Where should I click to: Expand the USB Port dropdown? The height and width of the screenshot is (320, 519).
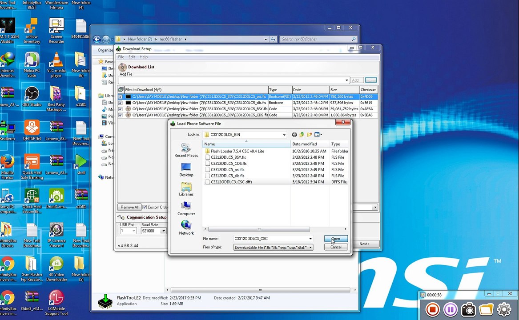pyautogui.click(x=134, y=231)
